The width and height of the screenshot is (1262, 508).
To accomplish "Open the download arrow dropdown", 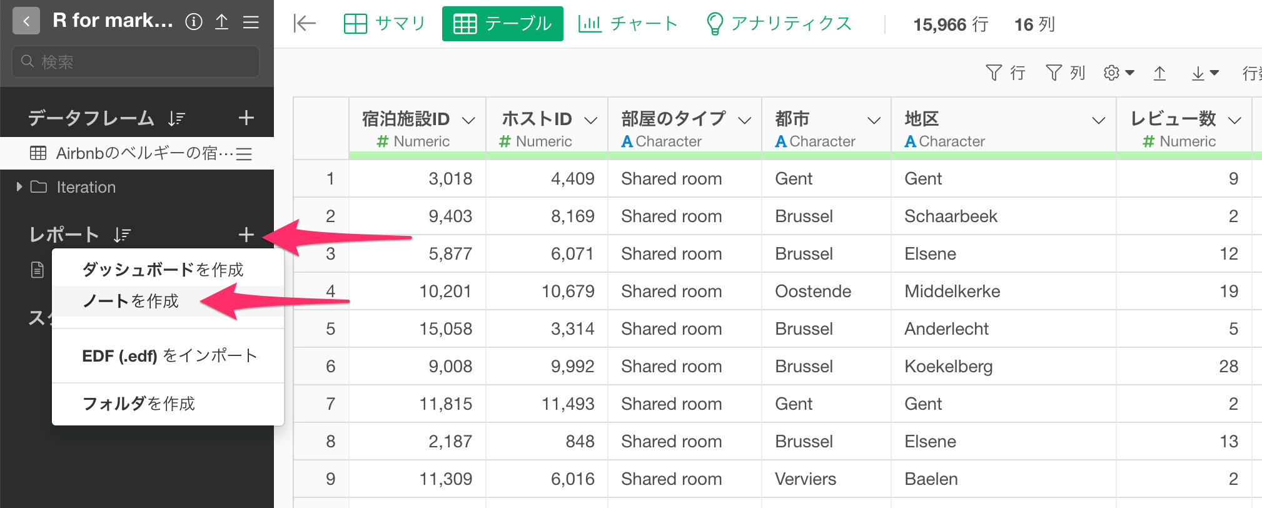I will pyautogui.click(x=1205, y=73).
